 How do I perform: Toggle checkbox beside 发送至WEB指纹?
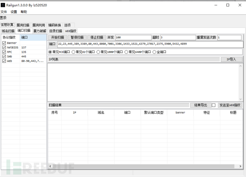(x=214, y=105)
